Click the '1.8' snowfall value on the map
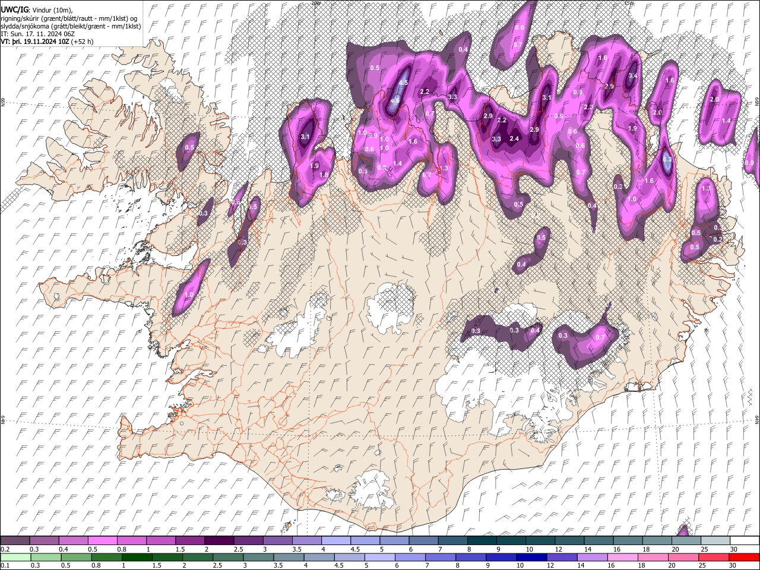This screenshot has width=760, height=570. click(x=324, y=175)
